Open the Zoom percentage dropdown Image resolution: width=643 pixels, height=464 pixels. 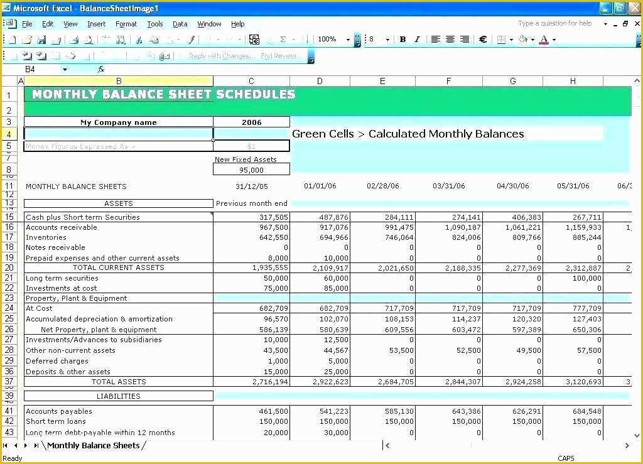click(348, 40)
